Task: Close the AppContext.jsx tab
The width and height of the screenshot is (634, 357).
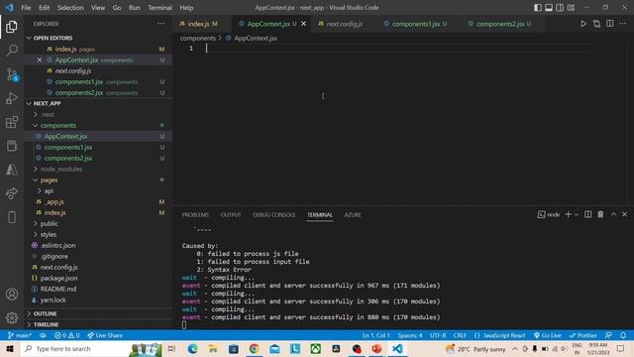Action: click(304, 24)
